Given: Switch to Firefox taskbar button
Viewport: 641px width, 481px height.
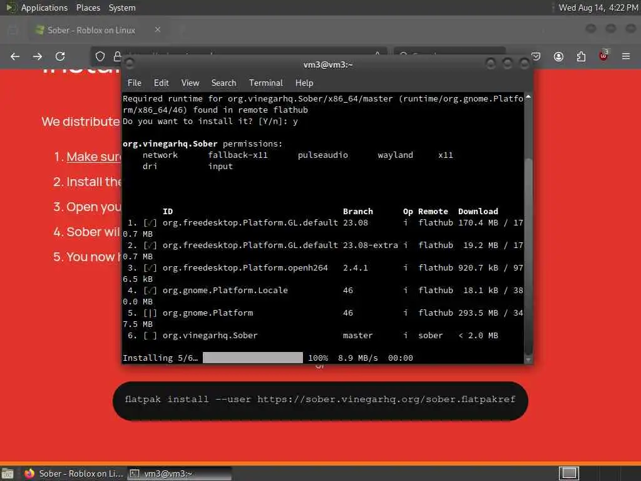Looking at the screenshot, I should tap(74, 473).
